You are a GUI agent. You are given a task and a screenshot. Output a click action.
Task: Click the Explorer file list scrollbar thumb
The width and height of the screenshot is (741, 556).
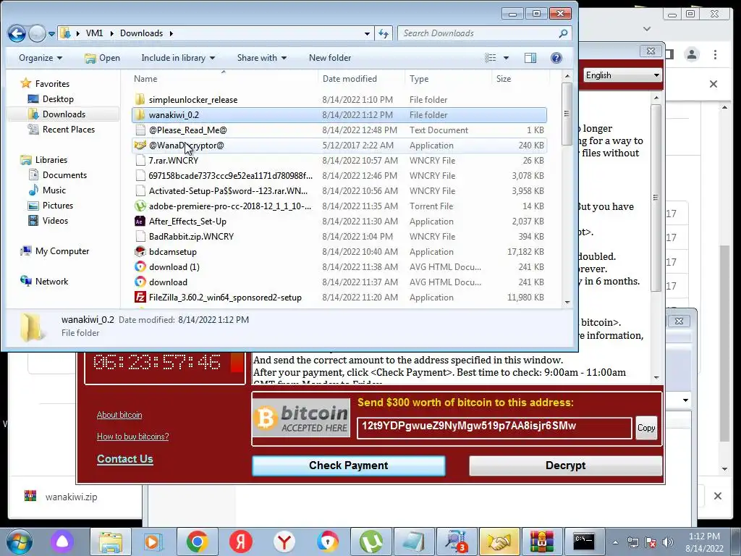567,114
